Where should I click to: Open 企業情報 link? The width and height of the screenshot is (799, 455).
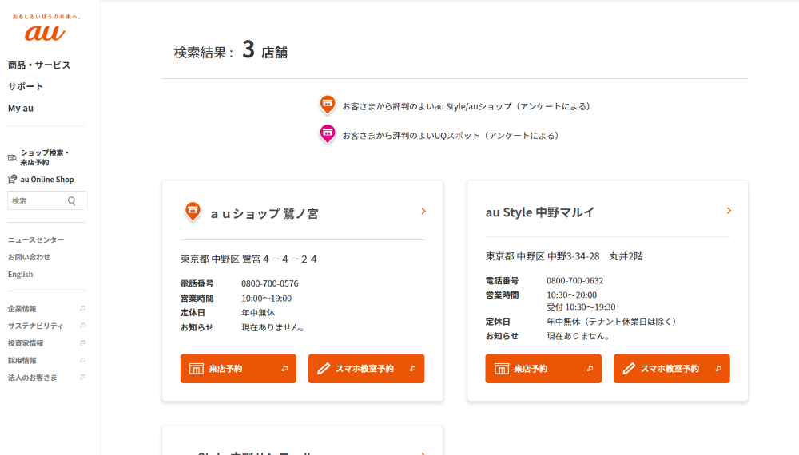pos(22,309)
